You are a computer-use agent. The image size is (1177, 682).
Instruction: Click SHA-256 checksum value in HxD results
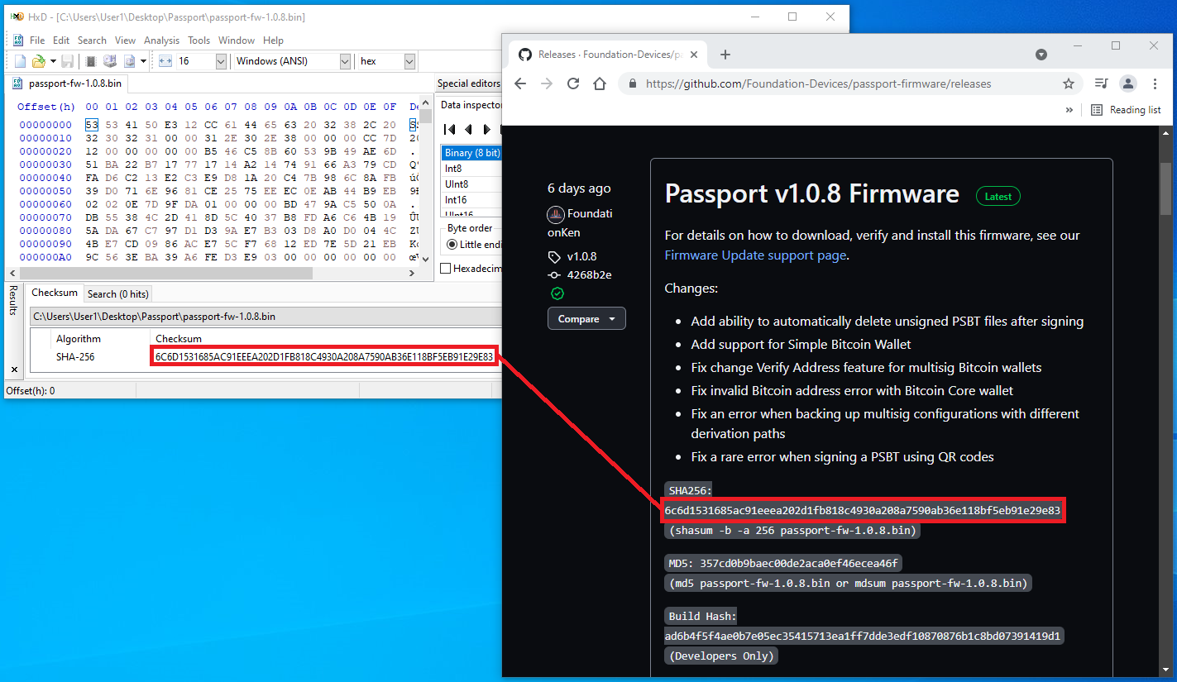[324, 357]
